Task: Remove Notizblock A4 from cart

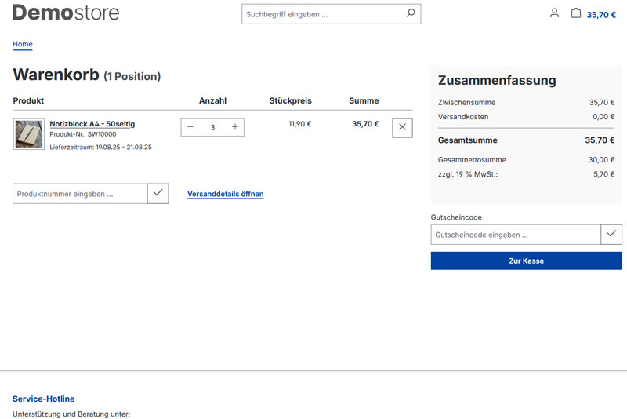Action: tap(402, 127)
